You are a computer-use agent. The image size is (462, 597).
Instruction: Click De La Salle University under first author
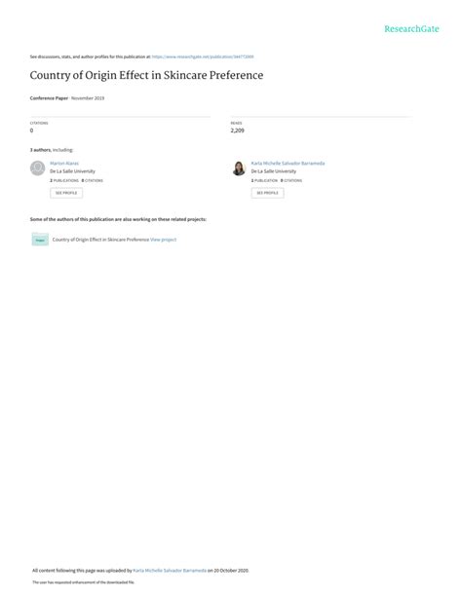[x=72, y=171]
